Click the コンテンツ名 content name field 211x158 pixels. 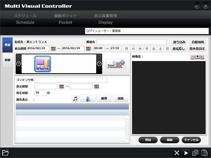[x=71, y=80]
